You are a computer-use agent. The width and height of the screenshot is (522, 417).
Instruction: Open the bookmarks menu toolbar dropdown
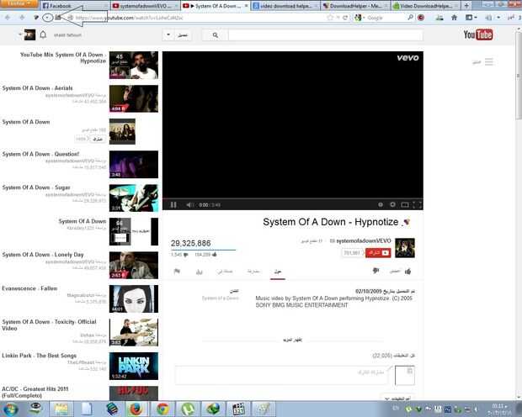471,18
